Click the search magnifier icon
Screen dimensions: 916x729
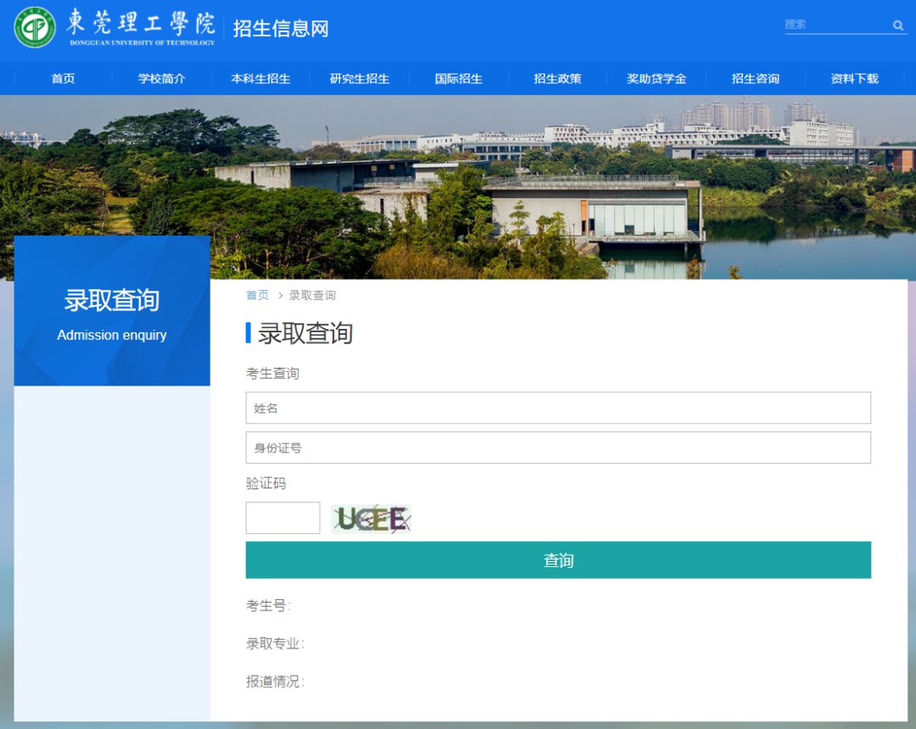tap(898, 25)
